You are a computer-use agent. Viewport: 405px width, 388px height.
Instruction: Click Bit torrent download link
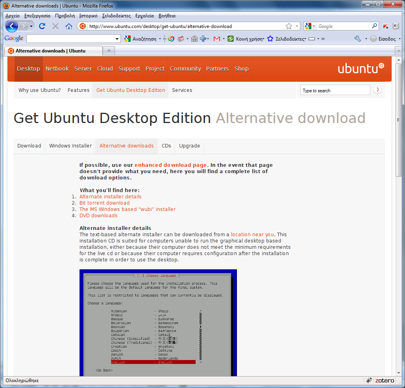[x=104, y=203]
